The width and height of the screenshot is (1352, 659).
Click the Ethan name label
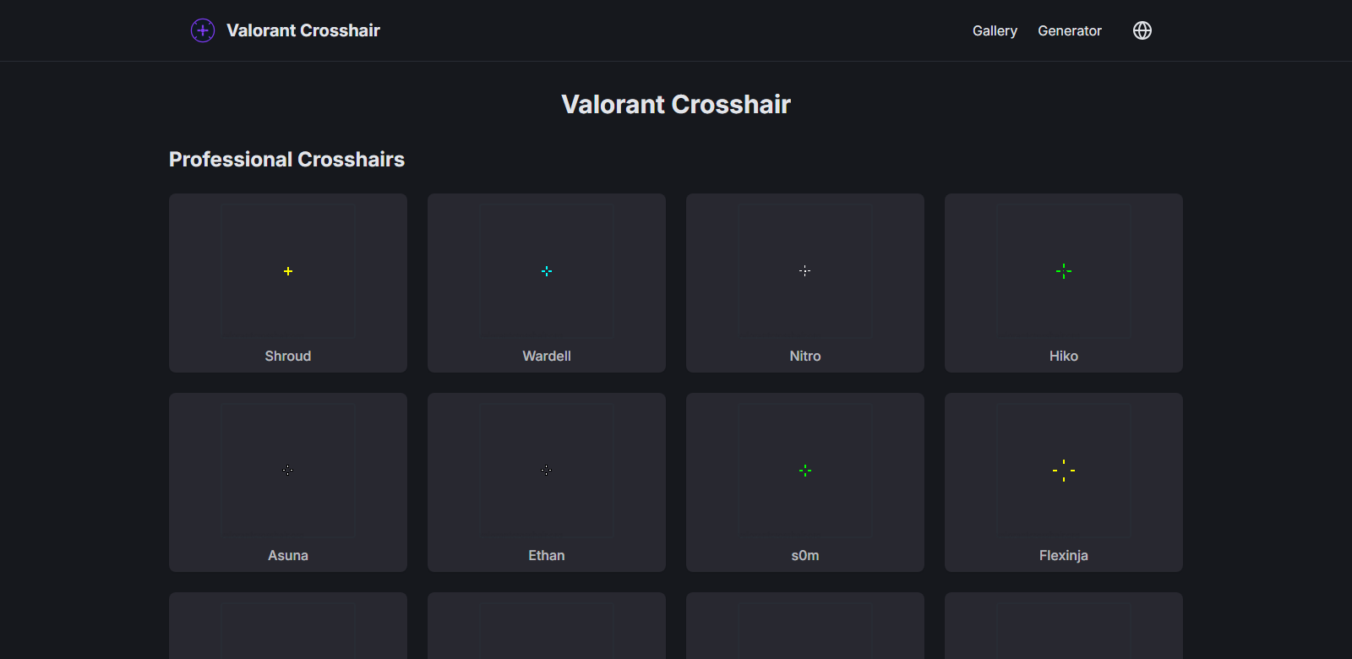click(547, 555)
